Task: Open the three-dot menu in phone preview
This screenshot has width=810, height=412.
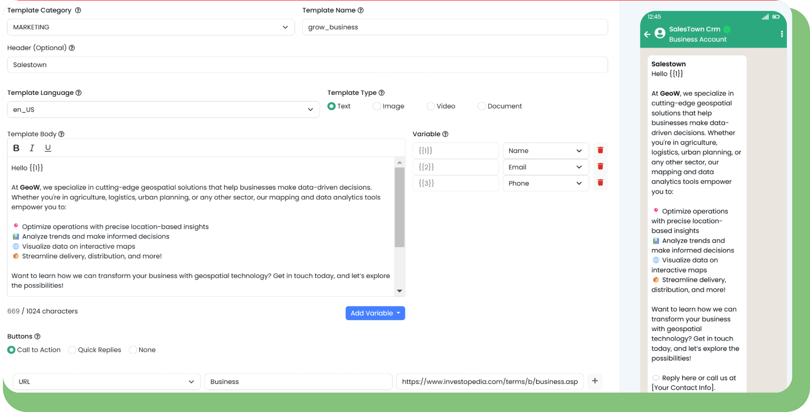Action: point(781,34)
